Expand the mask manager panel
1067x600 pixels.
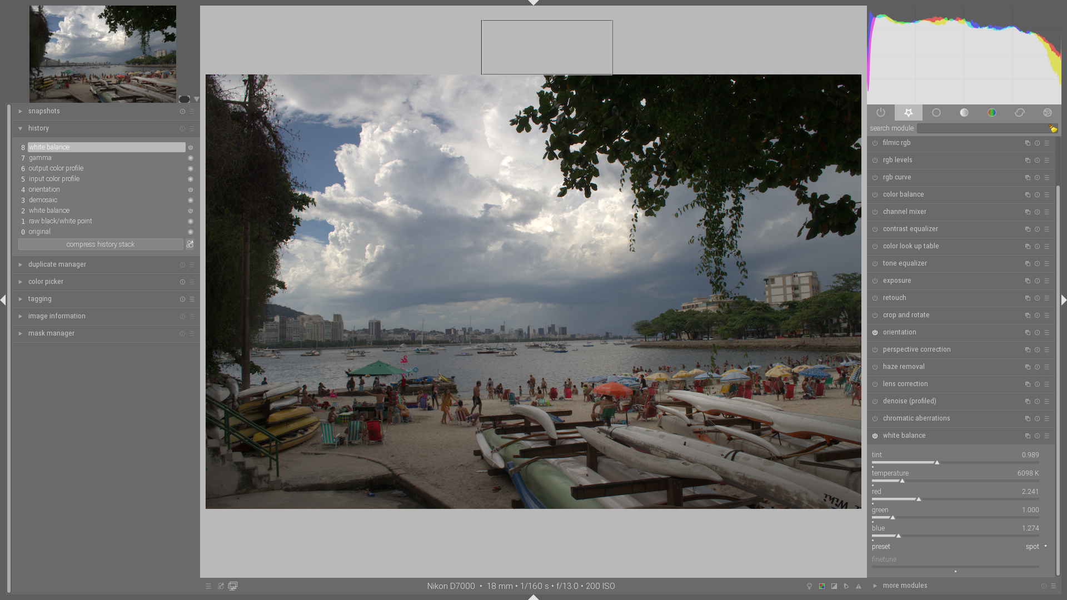point(21,333)
